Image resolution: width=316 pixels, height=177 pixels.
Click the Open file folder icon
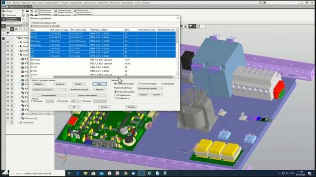[x=28, y=11]
